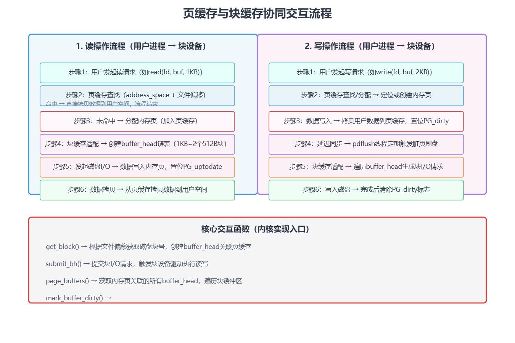
Task: Click the submit_bh() description line
Action: point(127,264)
